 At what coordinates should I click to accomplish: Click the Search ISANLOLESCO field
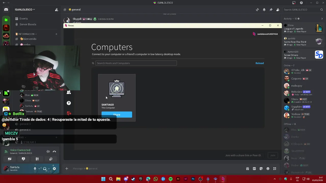303,10
